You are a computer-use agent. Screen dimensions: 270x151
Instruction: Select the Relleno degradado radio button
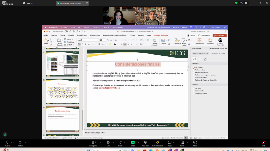pyautogui.click(x=194, y=73)
